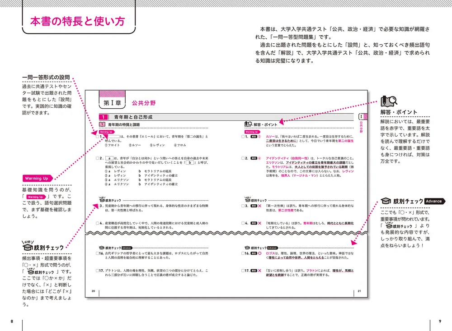Viewport: 452px width, 331px height.
Task: Click the 解答 badge next to question 1
Action: [253, 136]
